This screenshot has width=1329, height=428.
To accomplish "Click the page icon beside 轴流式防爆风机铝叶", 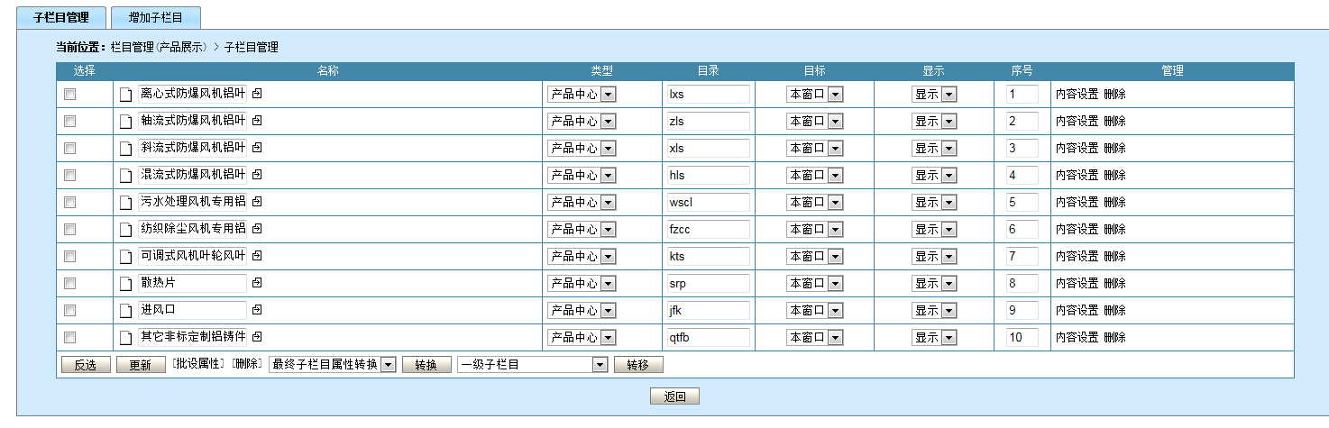I will click(126, 122).
